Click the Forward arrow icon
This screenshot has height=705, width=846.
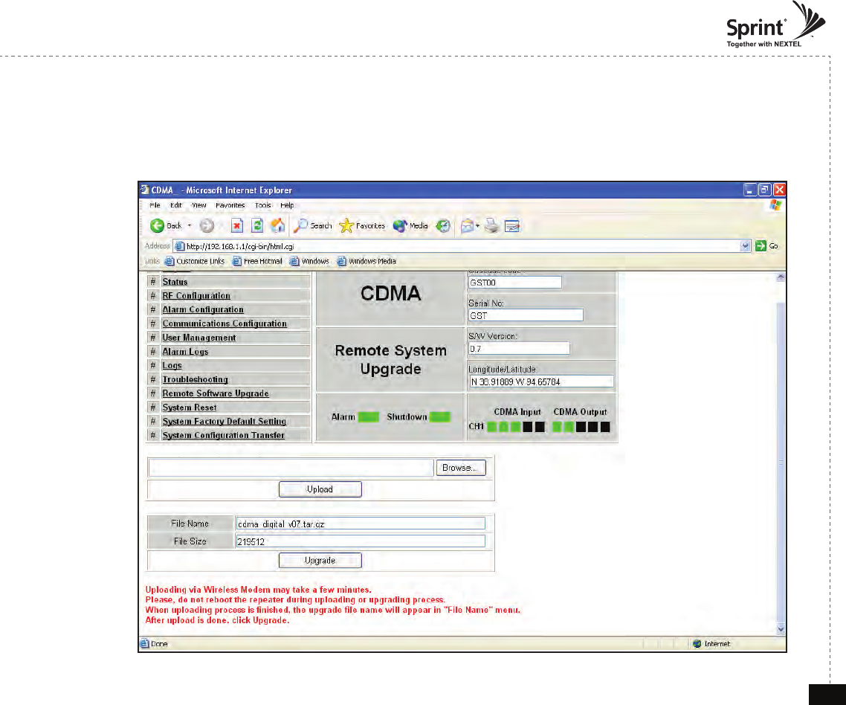207,225
